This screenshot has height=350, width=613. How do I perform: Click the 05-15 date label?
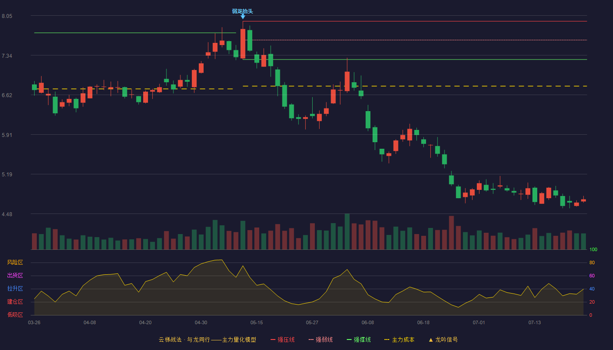pyautogui.click(x=257, y=322)
